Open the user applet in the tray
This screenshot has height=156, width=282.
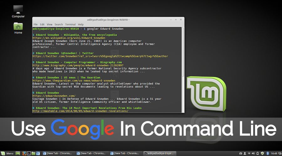coord(245,153)
